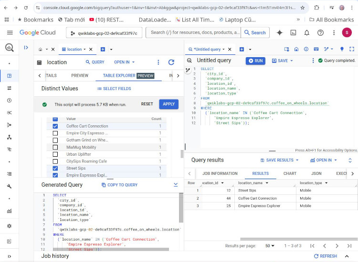Switch to the CHART tab
Viewport: 358px width, 262px height.
click(290, 173)
